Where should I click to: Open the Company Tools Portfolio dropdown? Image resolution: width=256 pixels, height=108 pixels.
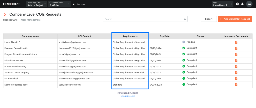[59, 4]
